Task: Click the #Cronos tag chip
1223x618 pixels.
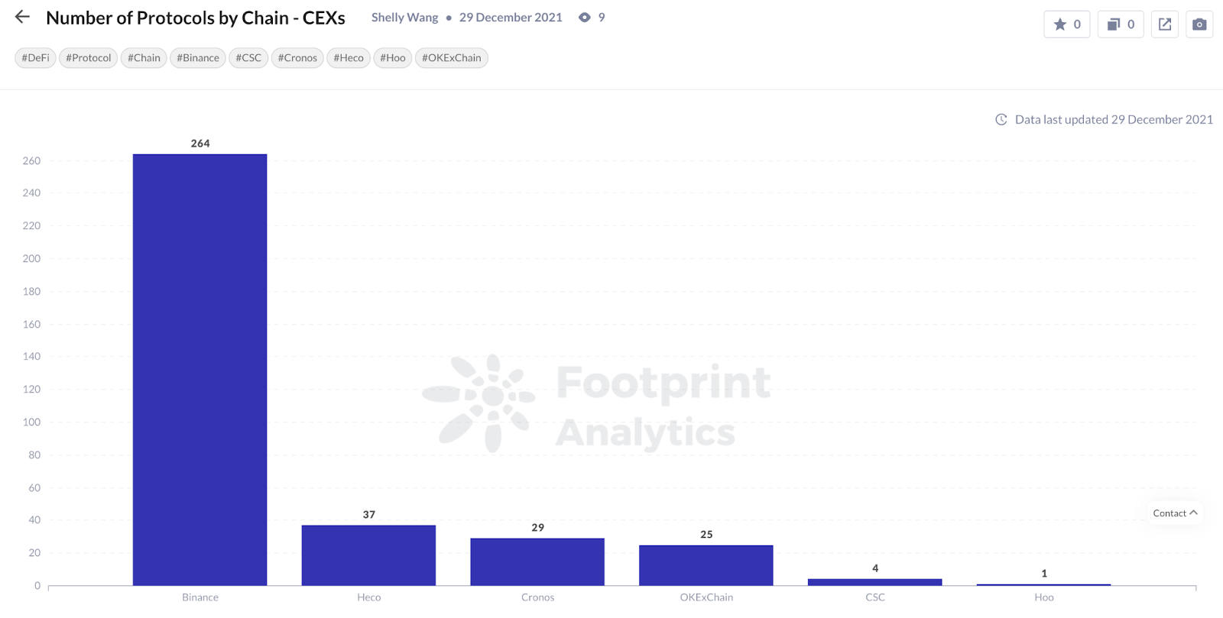Action: point(297,58)
